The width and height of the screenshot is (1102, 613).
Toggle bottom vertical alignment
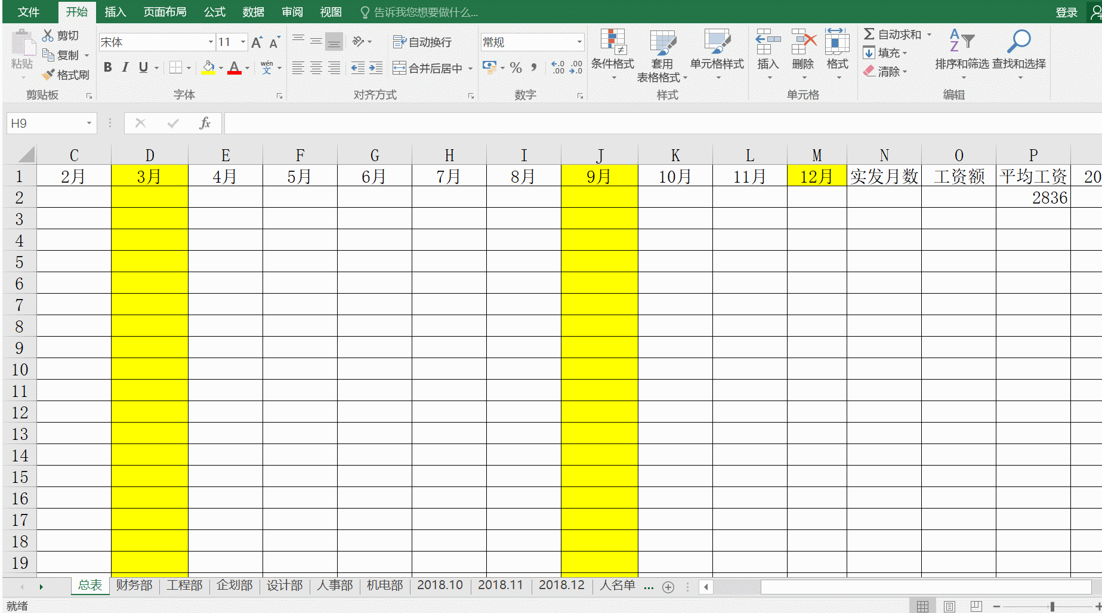coord(334,41)
